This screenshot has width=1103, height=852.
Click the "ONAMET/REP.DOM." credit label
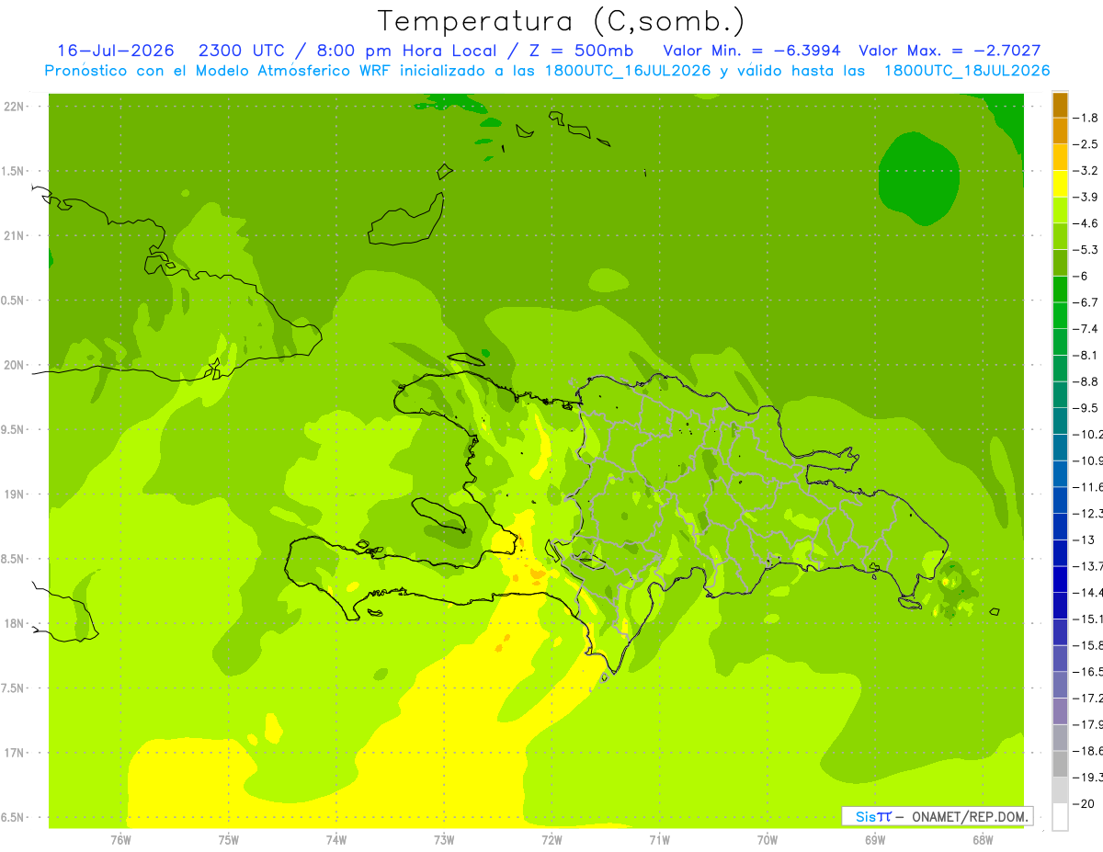tap(971, 816)
